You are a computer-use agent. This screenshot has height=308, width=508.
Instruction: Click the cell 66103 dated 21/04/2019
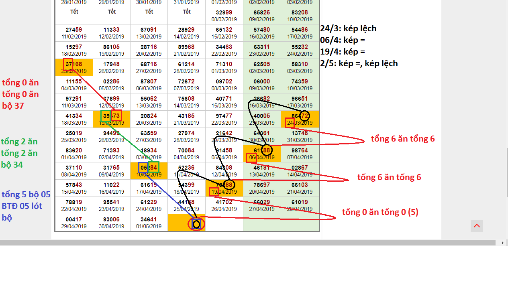click(300, 188)
